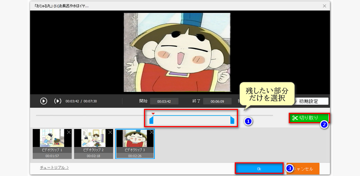Open the チュートリアル link
Viewport: 360px width, 176px height.
54,167
